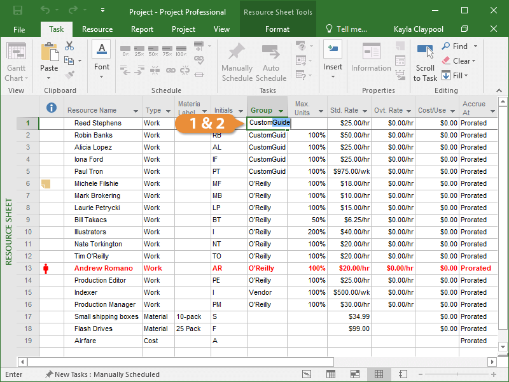Select row 15 header for Indexer
The width and height of the screenshot is (509, 382).
[27, 292]
